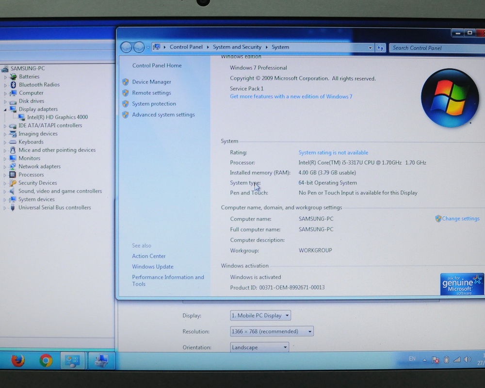Show hidden tray icons arrow
The width and height of the screenshot is (485, 388).
tap(425, 360)
